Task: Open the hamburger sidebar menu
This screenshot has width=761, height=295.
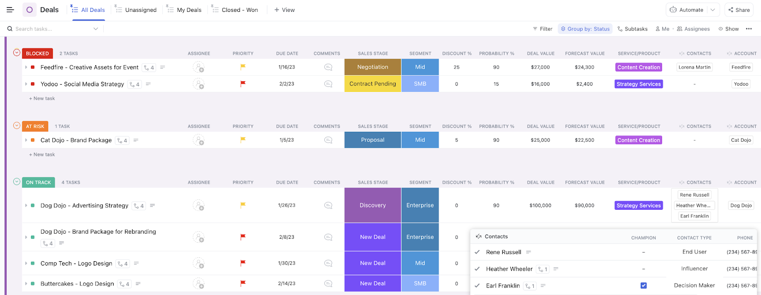Action: (x=10, y=10)
